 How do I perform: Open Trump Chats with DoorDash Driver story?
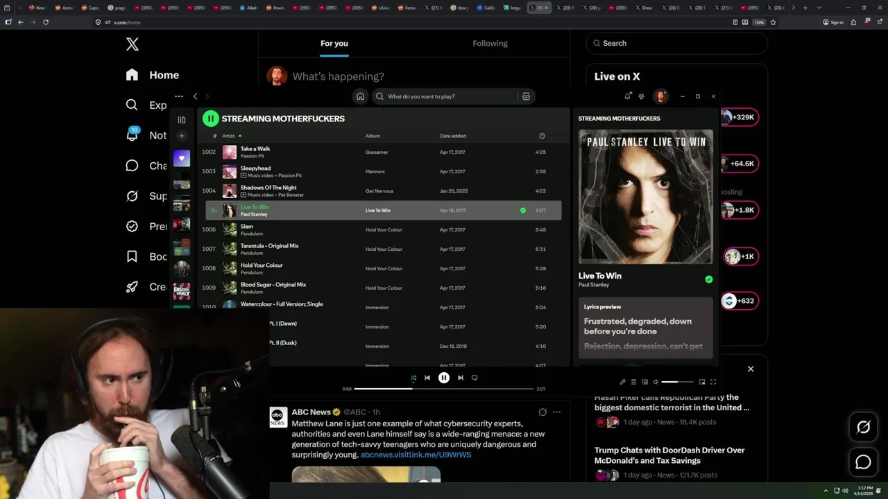tap(669, 455)
